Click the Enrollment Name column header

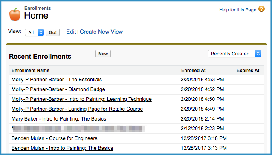[31, 70]
